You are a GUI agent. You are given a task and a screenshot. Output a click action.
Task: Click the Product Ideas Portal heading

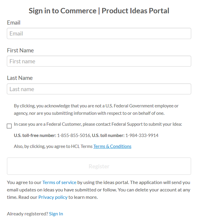pyautogui.click(x=99, y=11)
